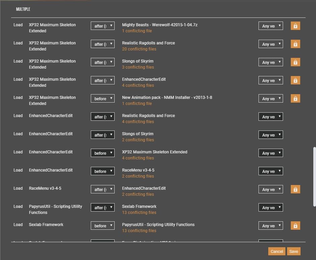Open version dropdown for EnhancedCharacterEdit versus Slongs
316x260 pixels.
[x=271, y=135]
